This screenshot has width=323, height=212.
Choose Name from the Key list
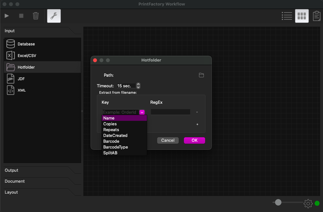124,118
